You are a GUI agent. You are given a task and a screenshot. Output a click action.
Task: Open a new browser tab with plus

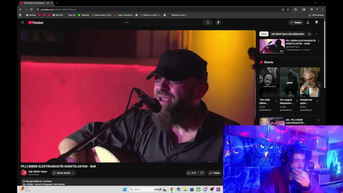click(57, 3)
